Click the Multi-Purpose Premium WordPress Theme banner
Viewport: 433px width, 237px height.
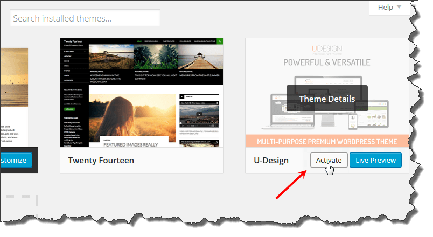click(327, 142)
